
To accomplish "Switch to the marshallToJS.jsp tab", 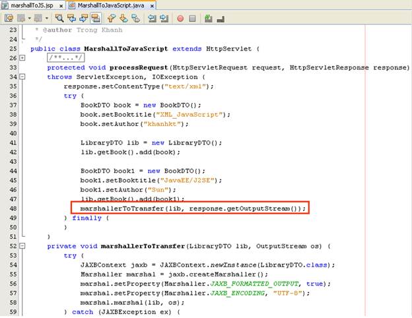I will pos(32,5).
